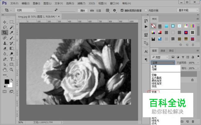Open the Edit Toolbar three-dots icon

pyautogui.click(x=5, y=75)
